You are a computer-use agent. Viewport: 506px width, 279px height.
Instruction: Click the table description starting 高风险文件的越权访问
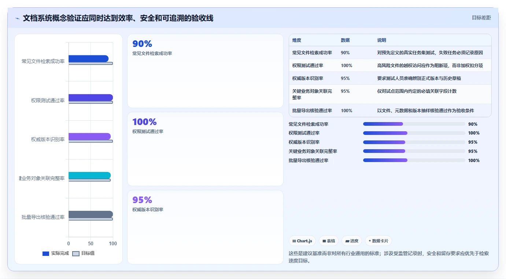[x=430, y=66]
